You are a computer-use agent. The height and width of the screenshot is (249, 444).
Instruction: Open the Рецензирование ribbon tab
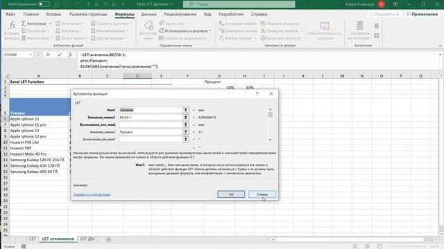coord(180,14)
